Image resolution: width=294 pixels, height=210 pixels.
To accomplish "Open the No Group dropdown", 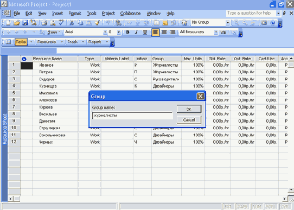I will (x=227, y=23).
